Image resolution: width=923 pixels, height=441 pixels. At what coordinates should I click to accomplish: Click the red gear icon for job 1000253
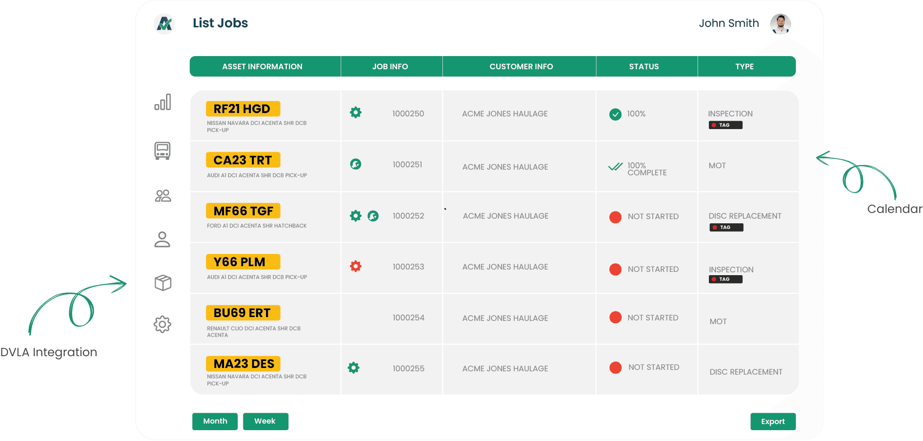point(356,266)
